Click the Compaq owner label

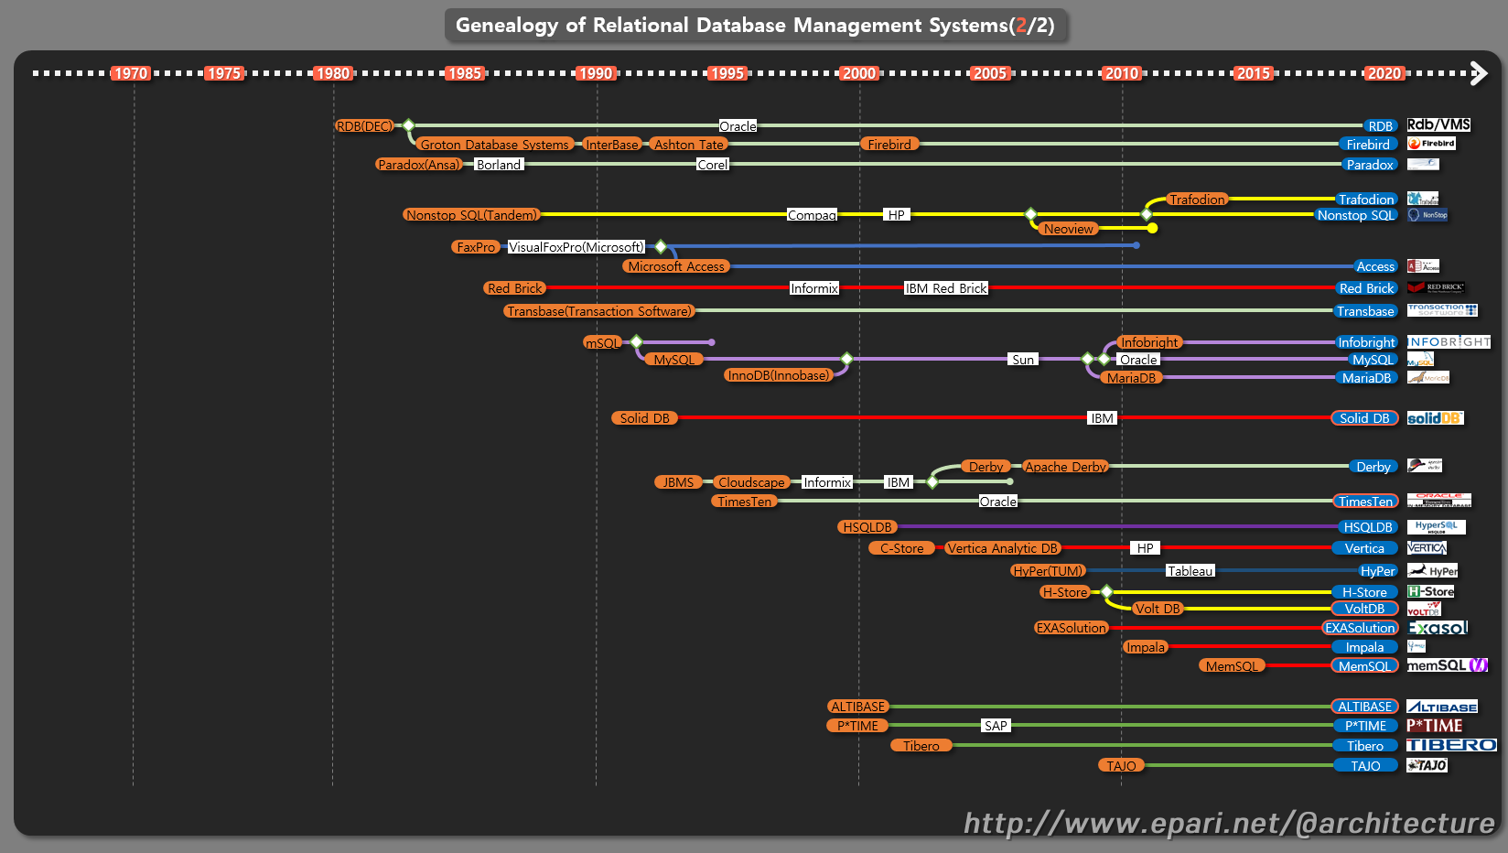(812, 215)
